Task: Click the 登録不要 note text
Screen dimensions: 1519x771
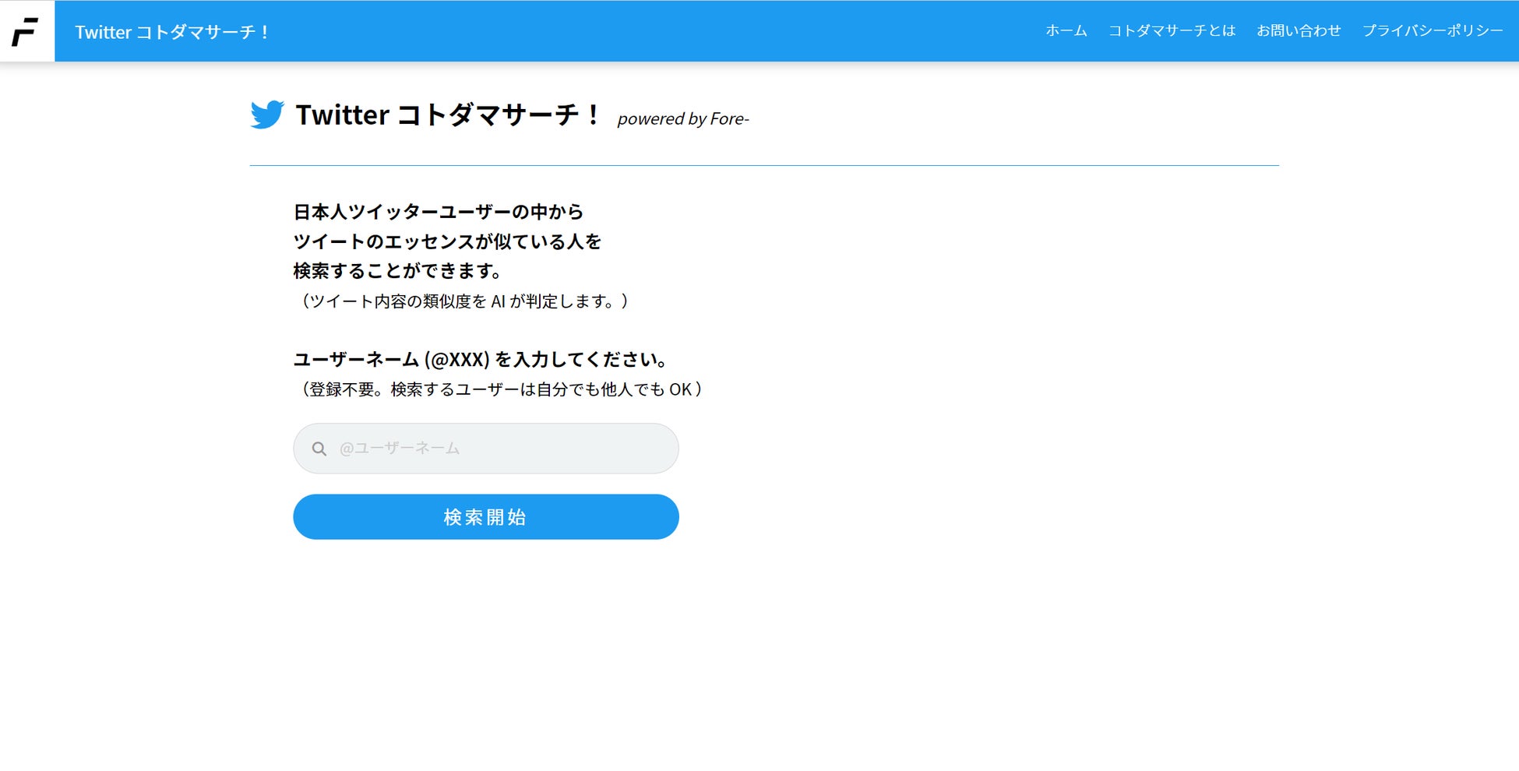Action: click(x=501, y=389)
